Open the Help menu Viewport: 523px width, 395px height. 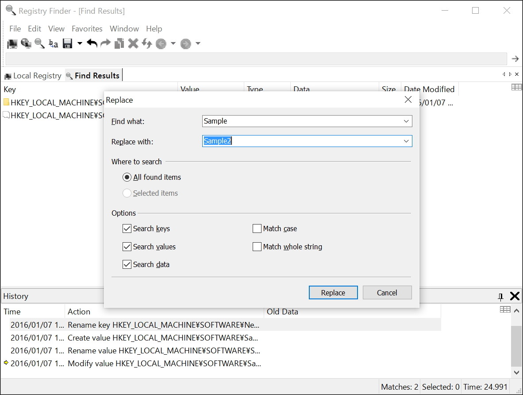[154, 29]
